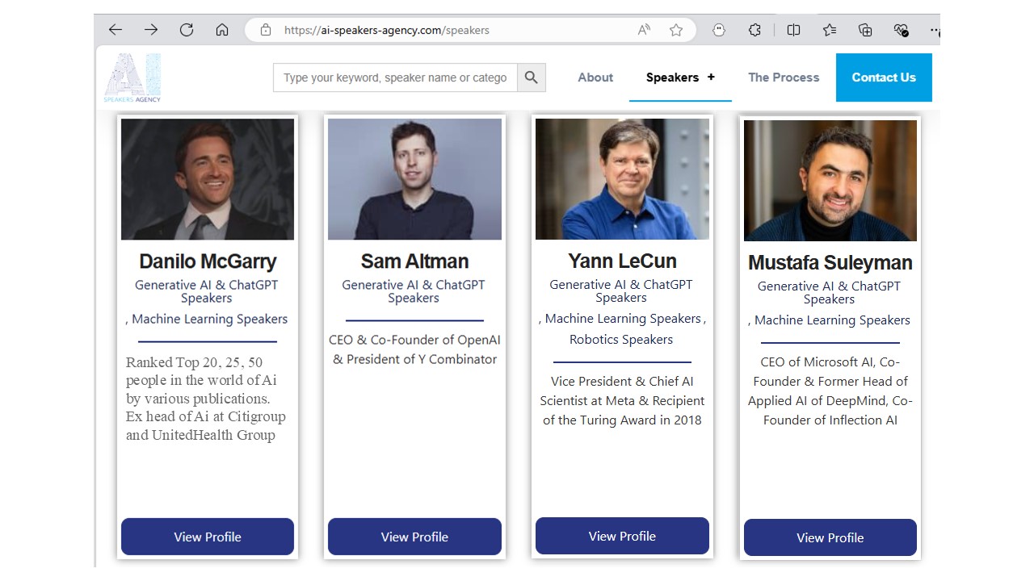Activate the Read Aloud icon in the address bar
1034x581 pixels.
click(644, 30)
